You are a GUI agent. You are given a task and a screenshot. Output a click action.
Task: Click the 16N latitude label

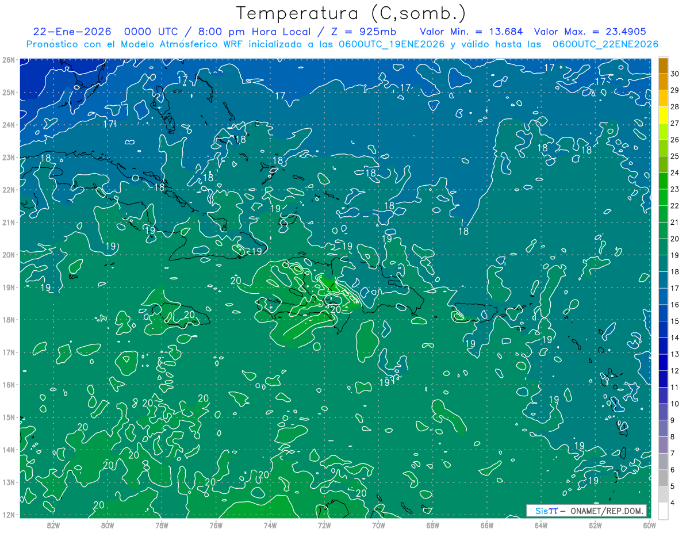(9, 385)
